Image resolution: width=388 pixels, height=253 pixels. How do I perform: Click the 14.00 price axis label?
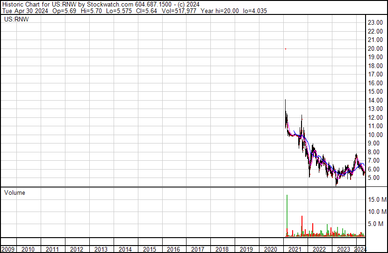click(375, 101)
